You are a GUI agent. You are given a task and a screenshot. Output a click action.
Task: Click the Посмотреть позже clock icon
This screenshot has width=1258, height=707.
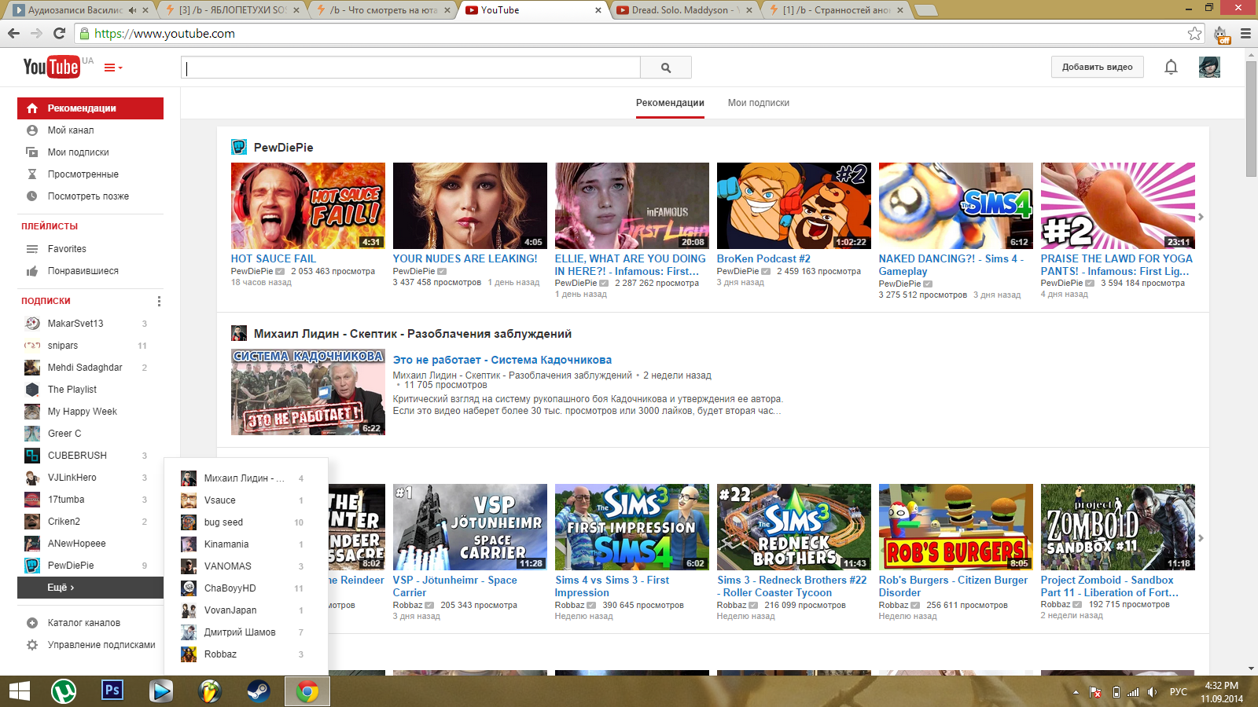(x=32, y=196)
